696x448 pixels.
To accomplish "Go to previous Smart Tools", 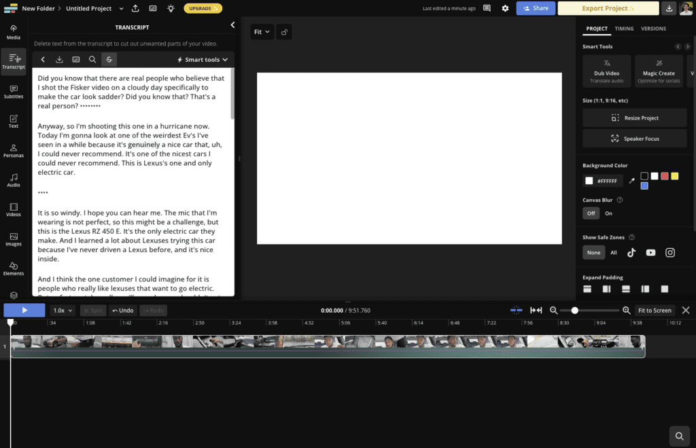I will [x=678, y=47].
